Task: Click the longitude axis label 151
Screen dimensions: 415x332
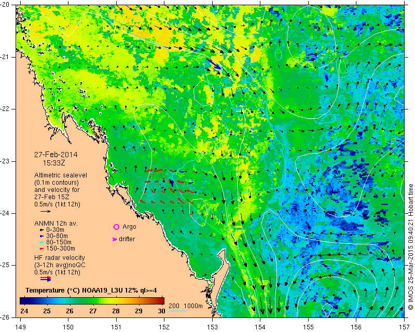Action: [116, 327]
